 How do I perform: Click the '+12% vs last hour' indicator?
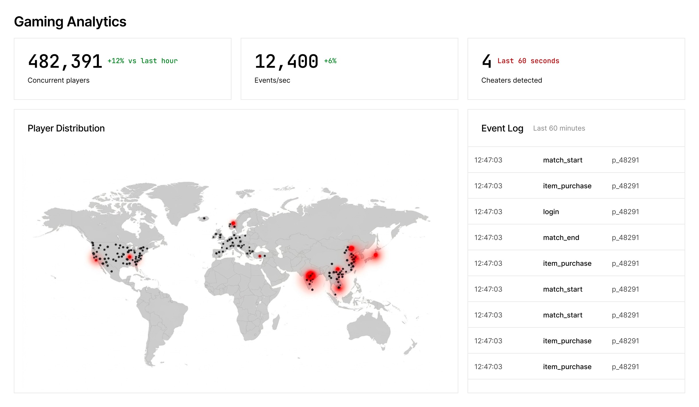pos(143,61)
